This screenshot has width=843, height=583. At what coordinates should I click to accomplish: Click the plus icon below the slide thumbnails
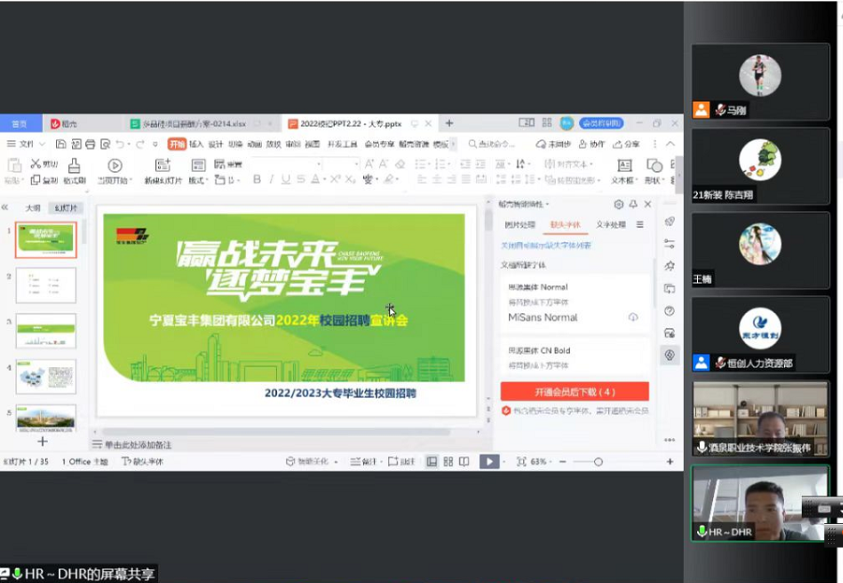pyautogui.click(x=42, y=441)
